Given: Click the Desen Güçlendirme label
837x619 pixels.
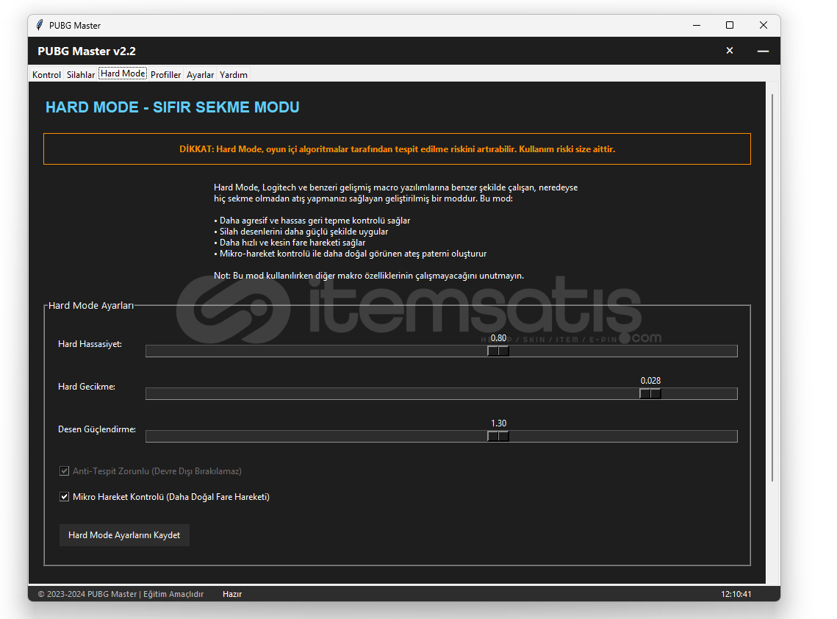Looking at the screenshot, I should (96, 429).
